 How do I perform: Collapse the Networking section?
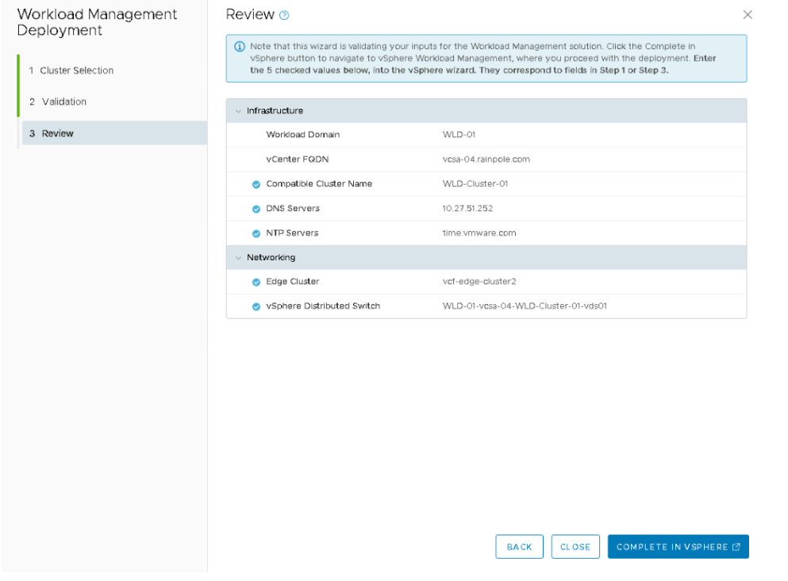click(x=238, y=258)
